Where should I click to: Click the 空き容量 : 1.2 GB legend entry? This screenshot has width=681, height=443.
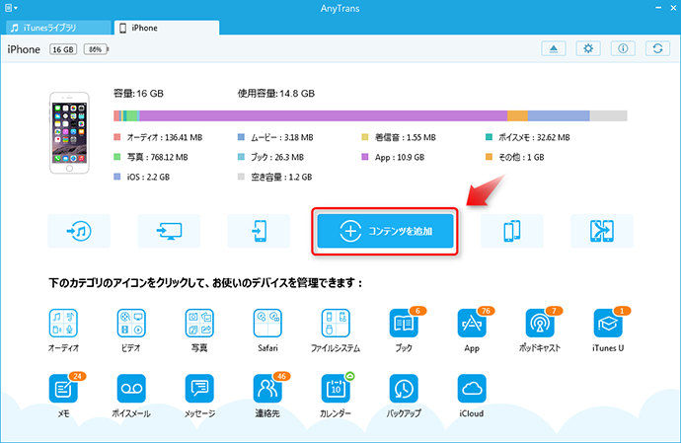pos(275,177)
